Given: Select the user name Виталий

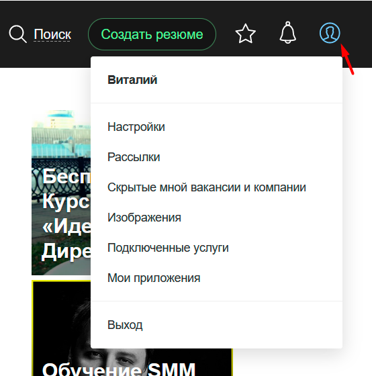Looking at the screenshot, I should [x=132, y=80].
